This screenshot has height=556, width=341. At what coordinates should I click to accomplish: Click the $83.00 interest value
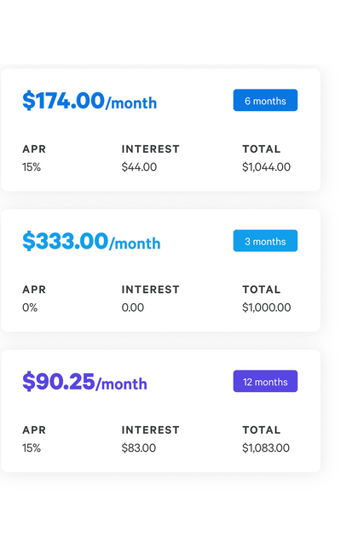[x=139, y=448]
